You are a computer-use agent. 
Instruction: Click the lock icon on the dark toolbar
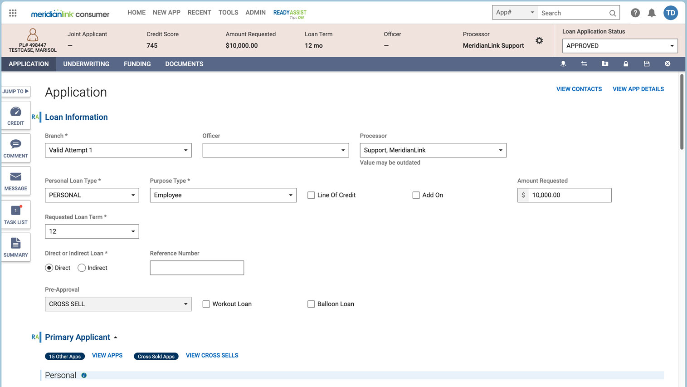(x=626, y=64)
